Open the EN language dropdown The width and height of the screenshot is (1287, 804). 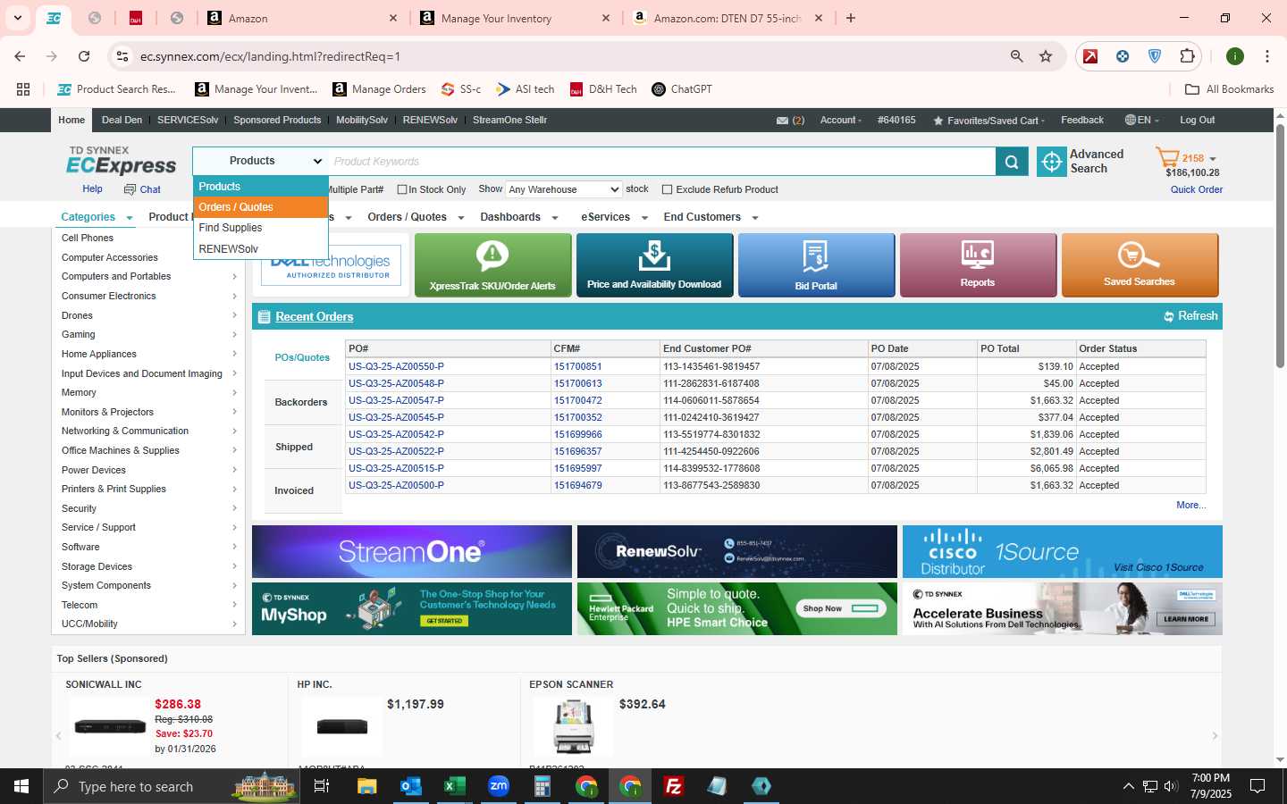pos(1141,121)
